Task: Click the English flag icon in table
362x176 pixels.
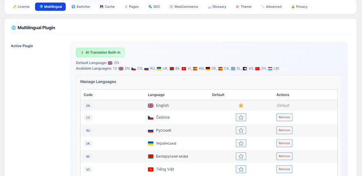Action: (151, 106)
